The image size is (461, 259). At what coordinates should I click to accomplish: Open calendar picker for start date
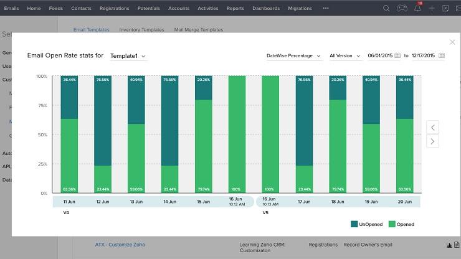pyautogui.click(x=396, y=55)
